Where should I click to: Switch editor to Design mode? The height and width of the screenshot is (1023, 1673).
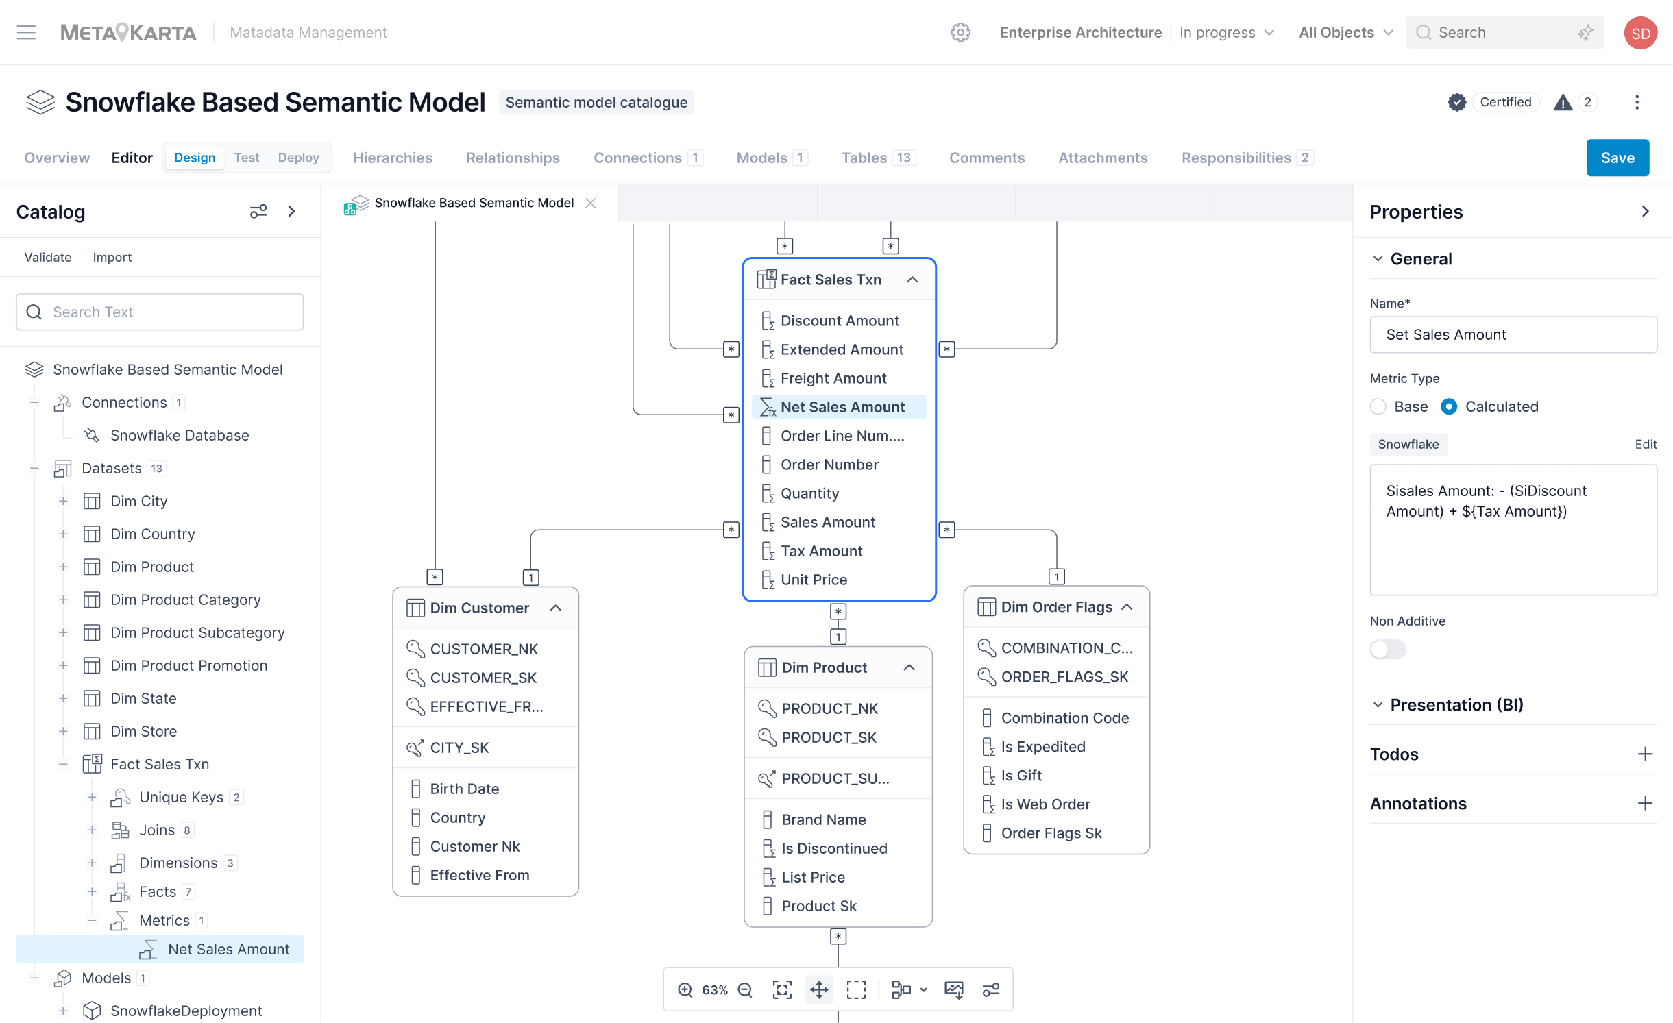pos(195,158)
